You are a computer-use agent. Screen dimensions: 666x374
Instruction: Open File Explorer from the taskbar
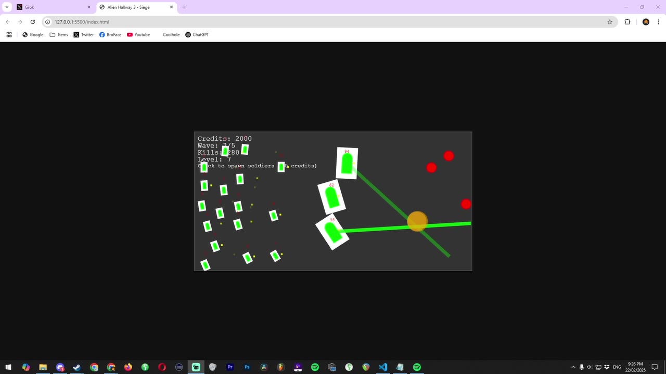(x=43, y=367)
